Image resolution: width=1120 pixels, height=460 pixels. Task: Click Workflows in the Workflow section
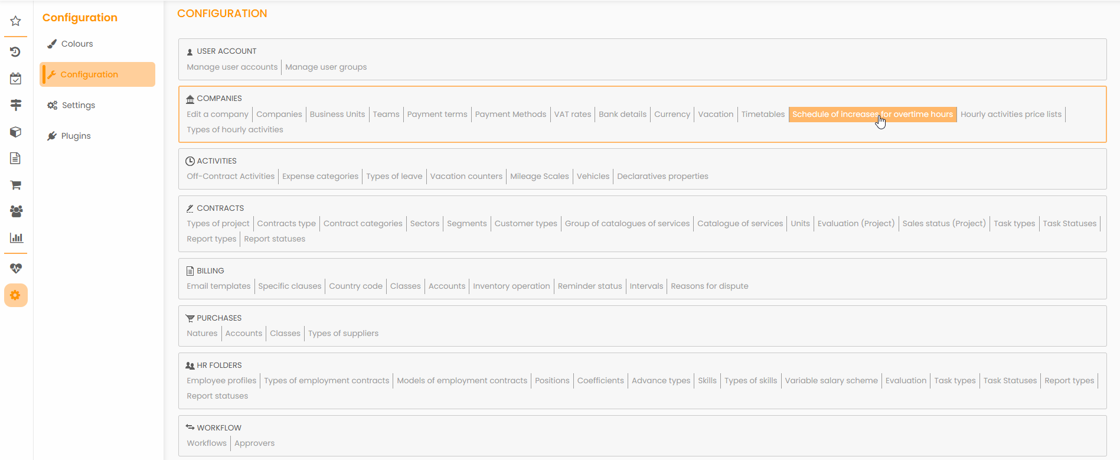coord(207,443)
